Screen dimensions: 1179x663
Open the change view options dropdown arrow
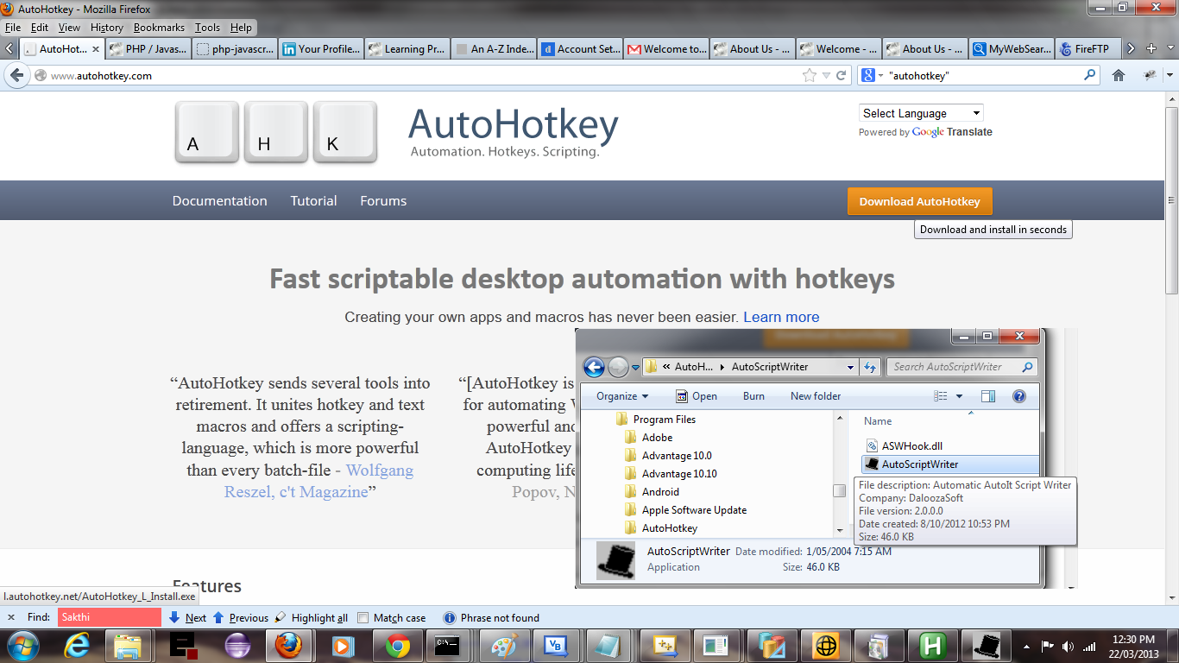[x=960, y=396]
